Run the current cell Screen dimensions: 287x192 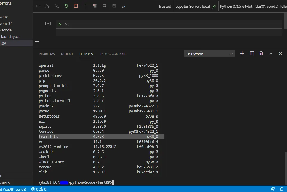60,24
